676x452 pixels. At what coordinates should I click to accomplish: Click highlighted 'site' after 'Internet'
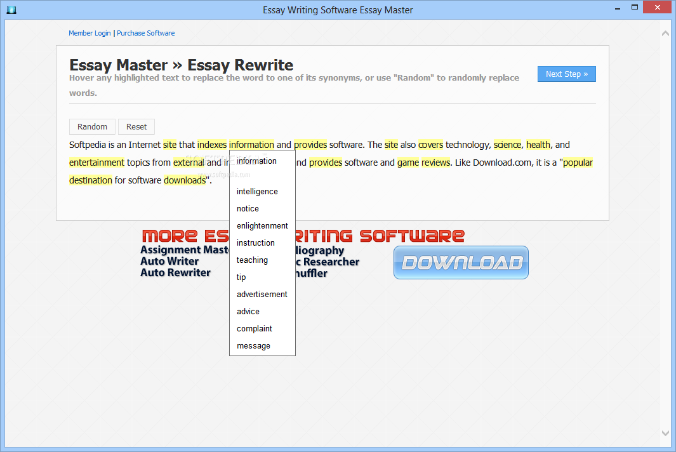coord(170,145)
